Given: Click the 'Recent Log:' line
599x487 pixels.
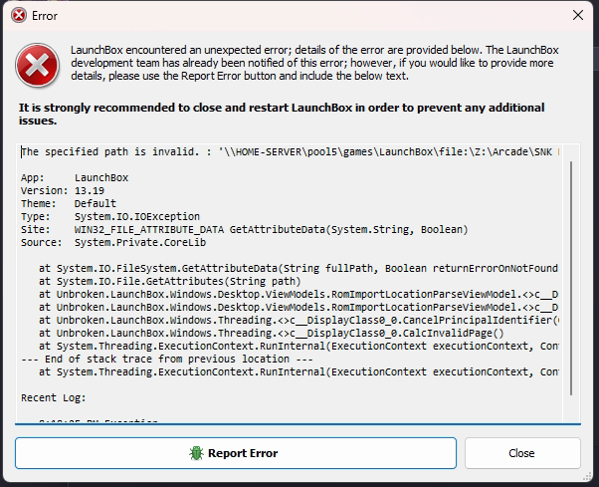Looking at the screenshot, I should point(54,398).
